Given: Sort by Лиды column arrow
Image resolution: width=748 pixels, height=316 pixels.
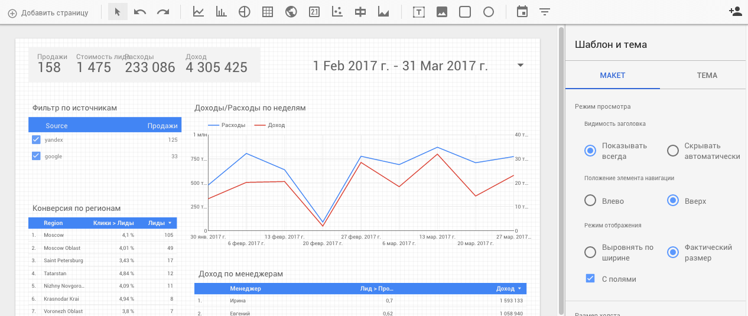Looking at the screenshot, I should [x=170, y=223].
